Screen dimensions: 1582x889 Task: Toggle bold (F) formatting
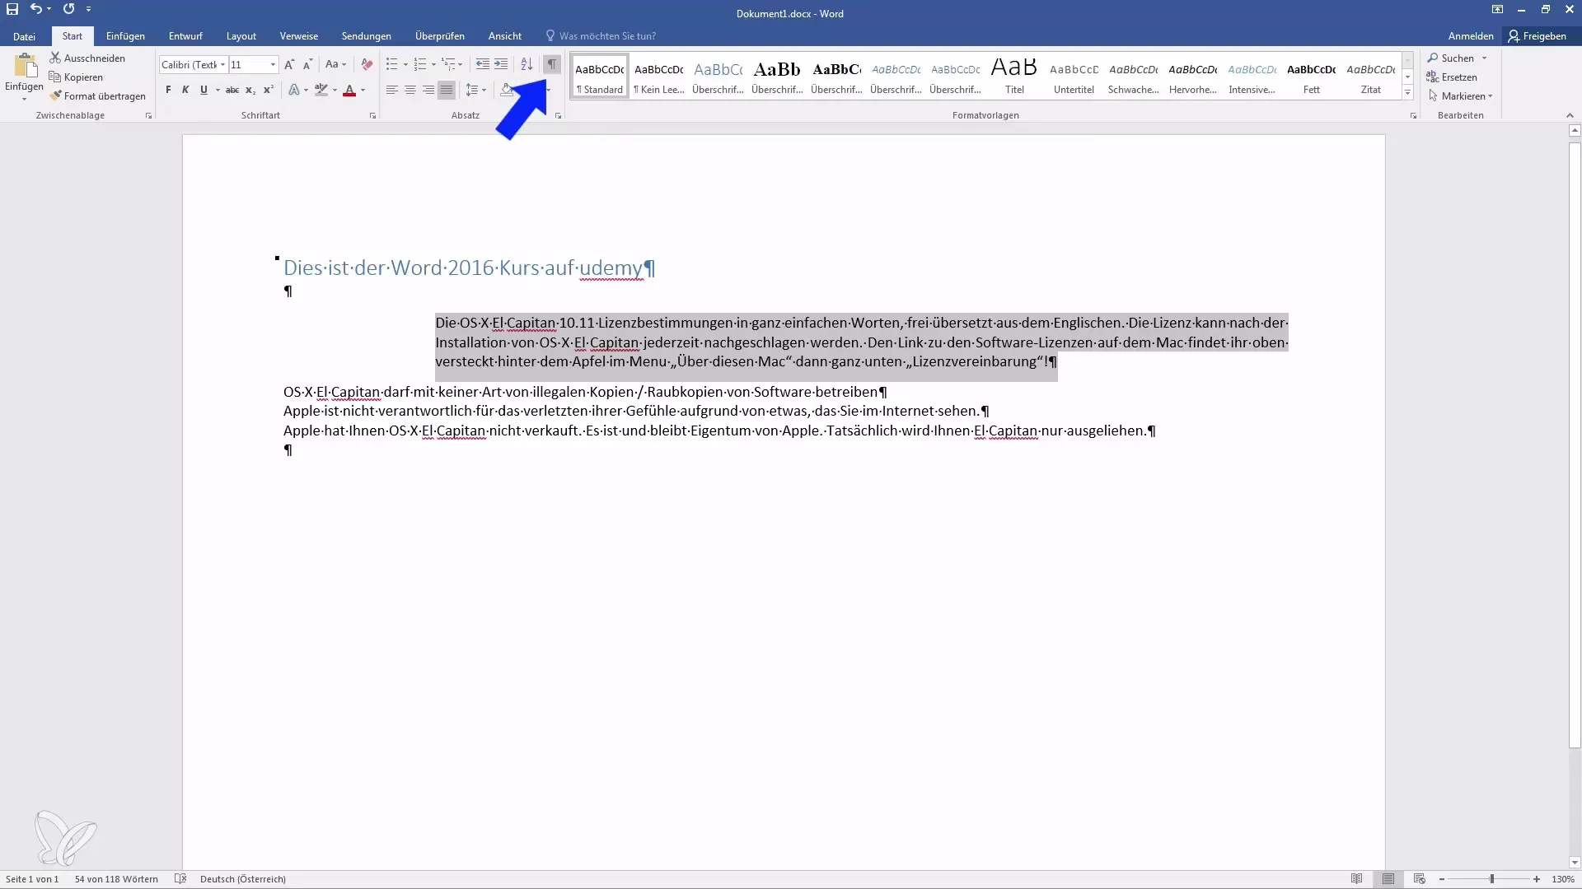click(168, 90)
